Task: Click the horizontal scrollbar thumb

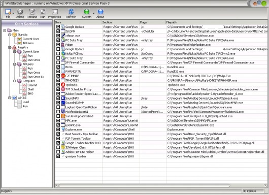Action: click(x=144, y=185)
